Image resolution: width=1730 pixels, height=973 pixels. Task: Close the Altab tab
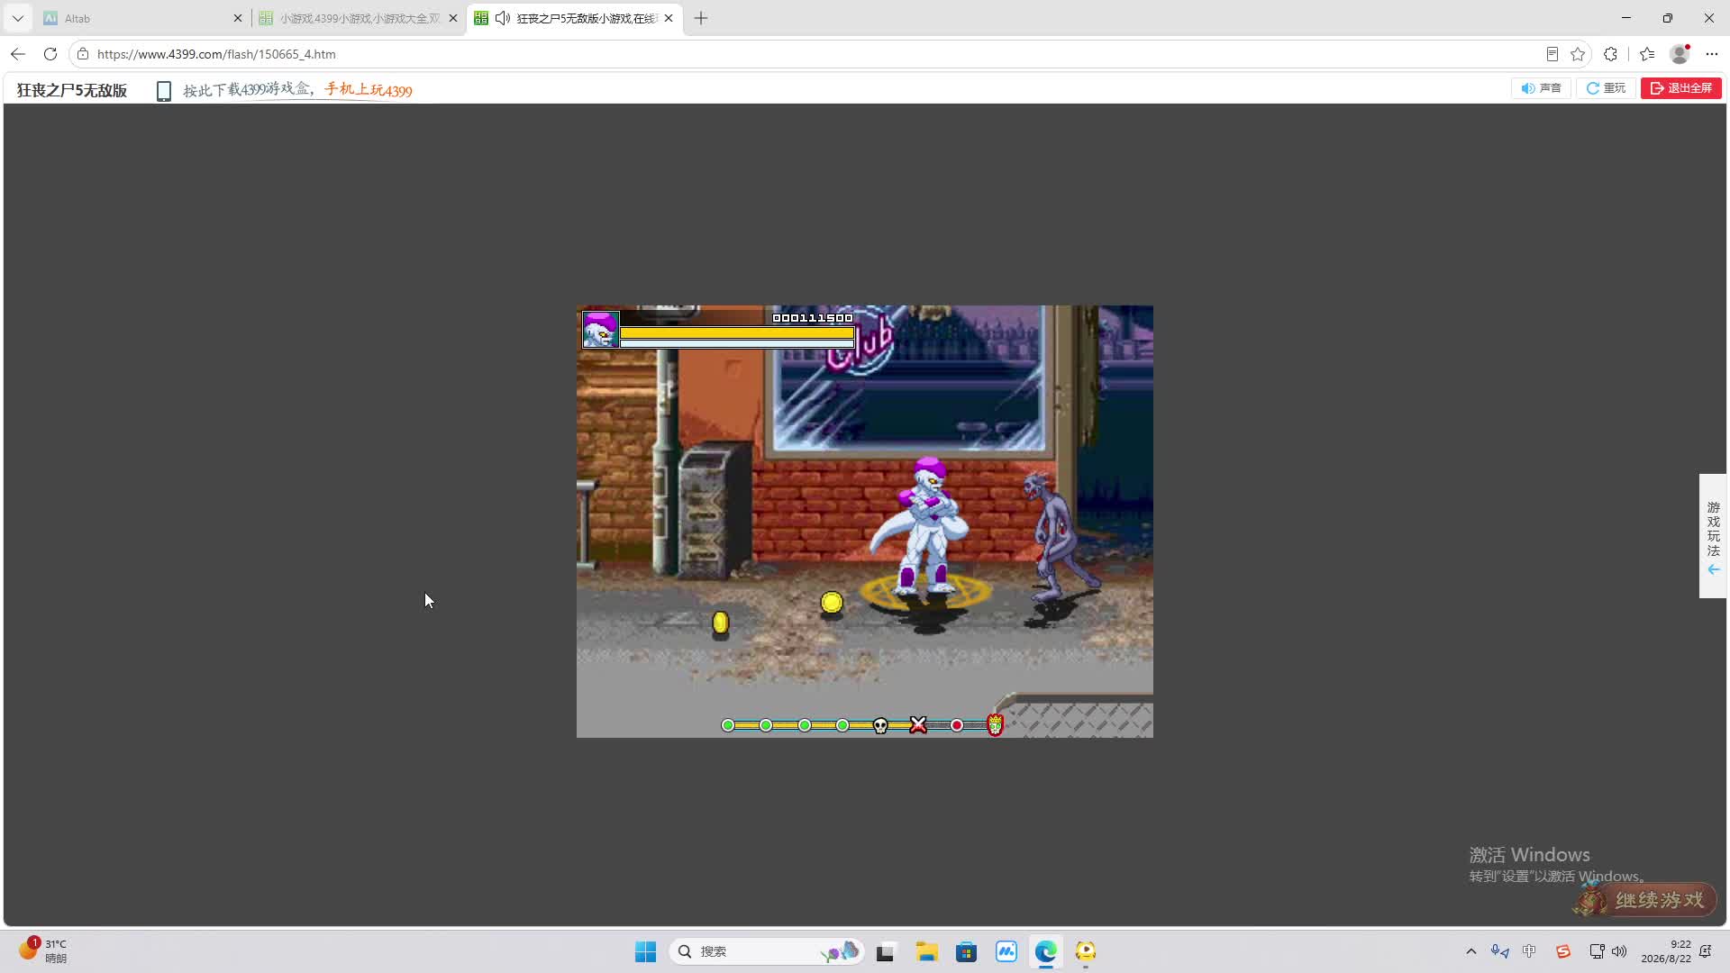click(x=238, y=18)
